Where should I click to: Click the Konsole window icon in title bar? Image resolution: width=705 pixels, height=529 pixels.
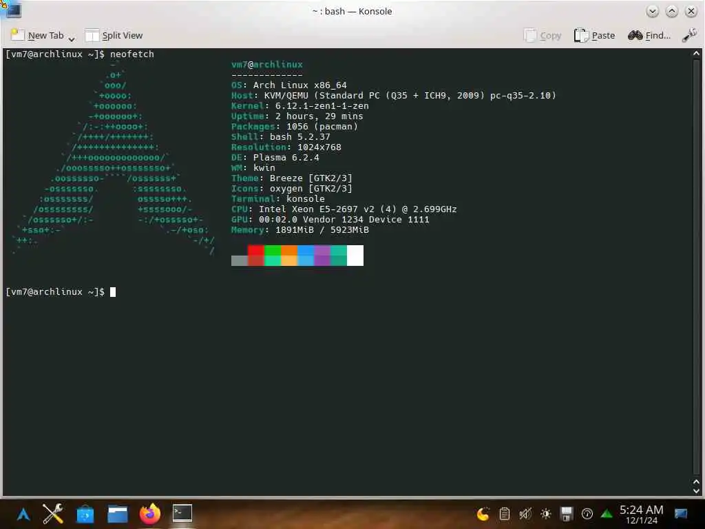[x=12, y=10]
